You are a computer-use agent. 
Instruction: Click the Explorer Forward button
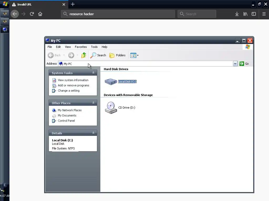tap(71, 55)
